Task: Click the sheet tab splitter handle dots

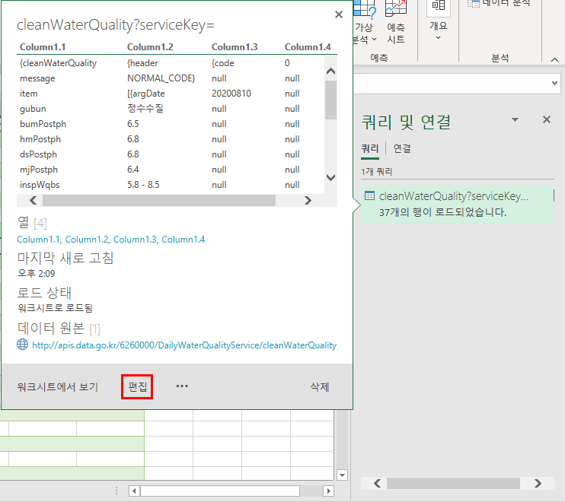Action: click(117, 491)
